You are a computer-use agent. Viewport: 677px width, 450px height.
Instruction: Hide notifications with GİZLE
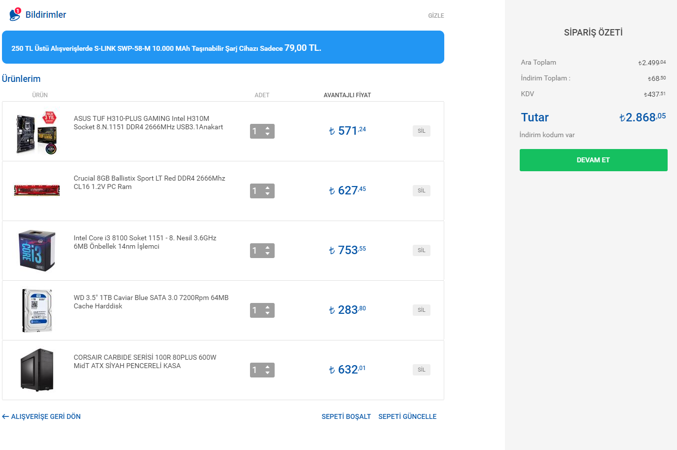(x=436, y=16)
